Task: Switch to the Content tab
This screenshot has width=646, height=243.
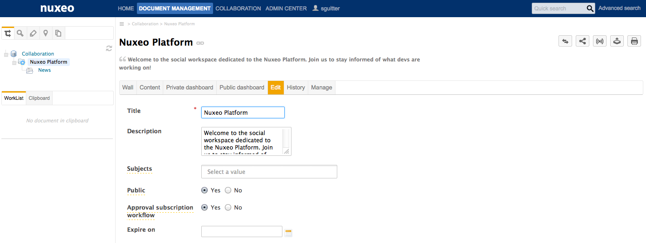Action: 150,88
